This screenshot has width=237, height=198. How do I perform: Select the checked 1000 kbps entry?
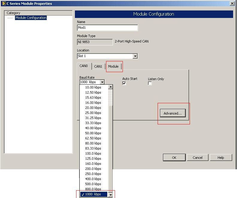[94, 194]
